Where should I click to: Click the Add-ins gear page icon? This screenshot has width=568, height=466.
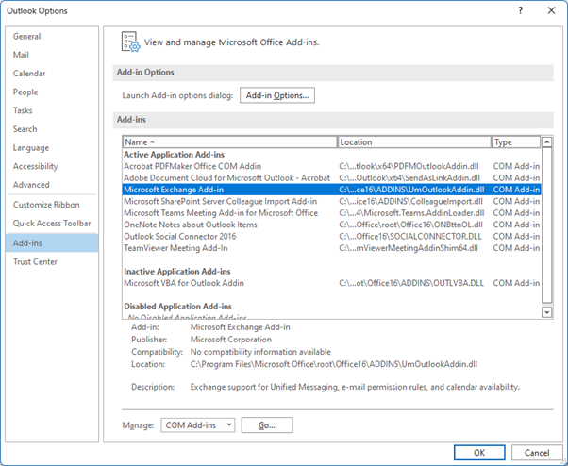point(130,42)
